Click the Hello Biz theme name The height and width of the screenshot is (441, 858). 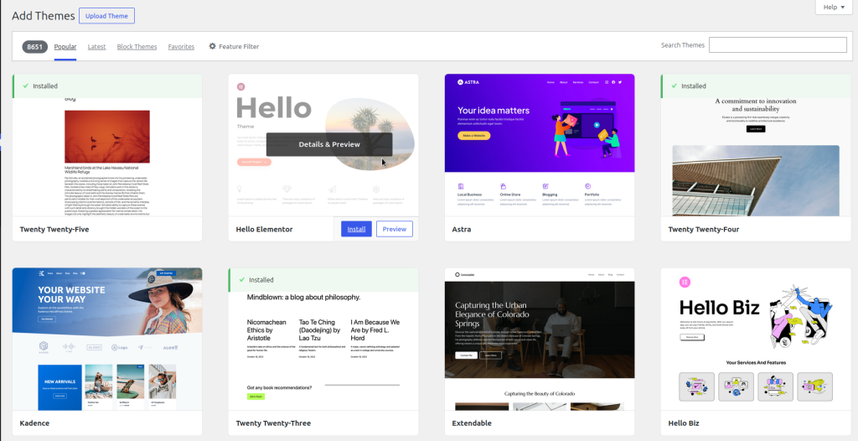click(x=684, y=423)
